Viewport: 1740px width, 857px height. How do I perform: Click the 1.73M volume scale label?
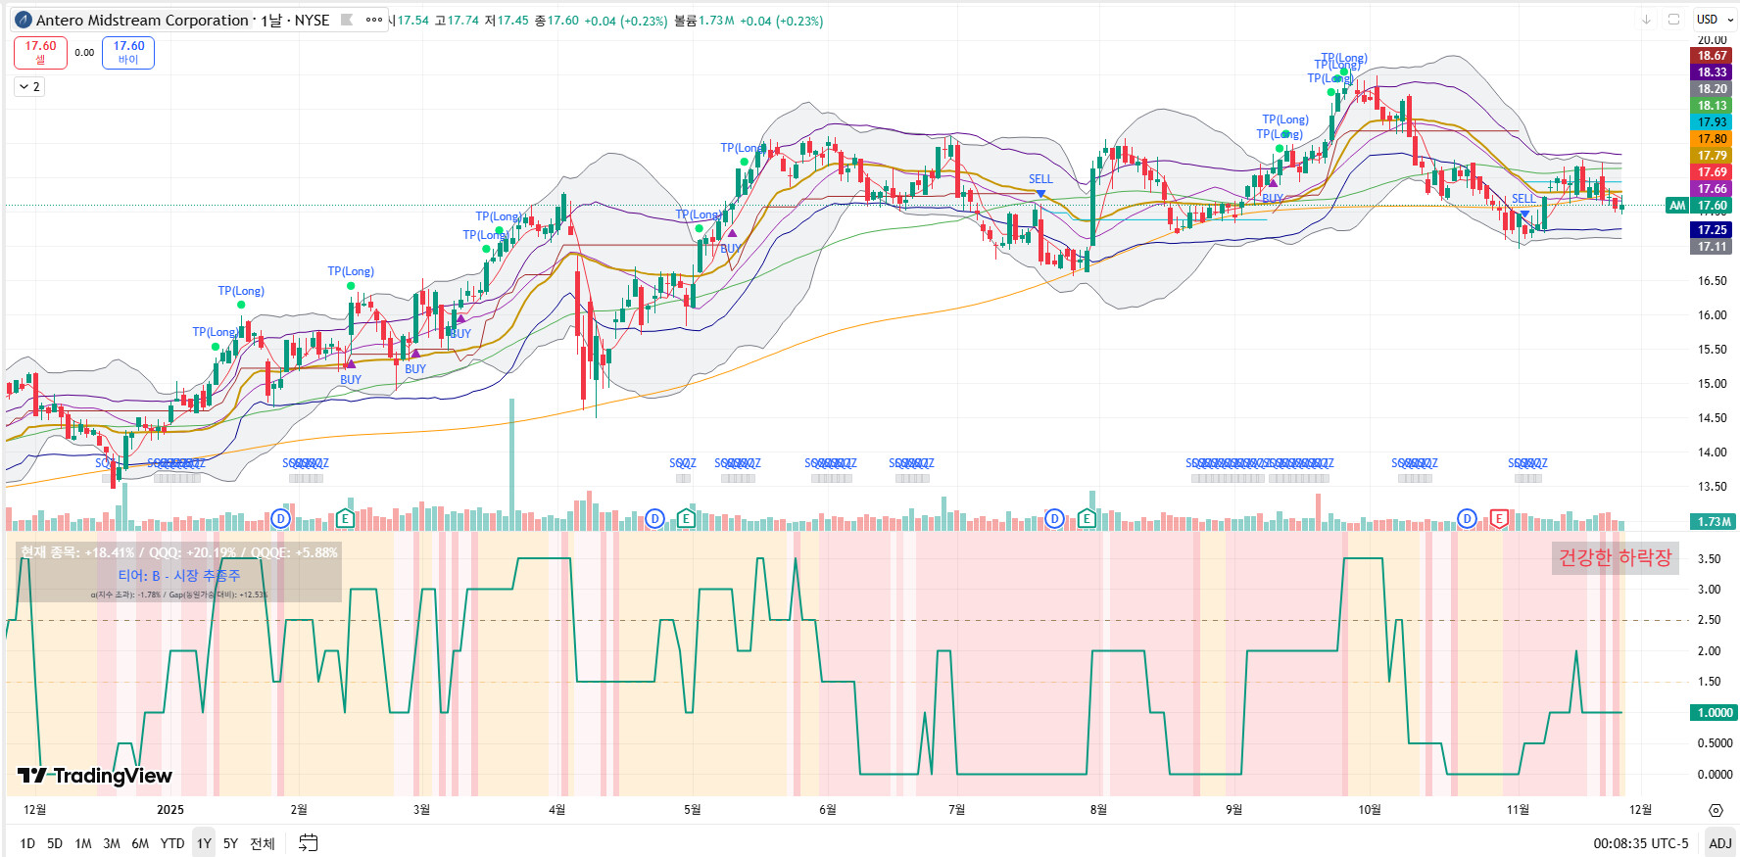pos(1714,522)
